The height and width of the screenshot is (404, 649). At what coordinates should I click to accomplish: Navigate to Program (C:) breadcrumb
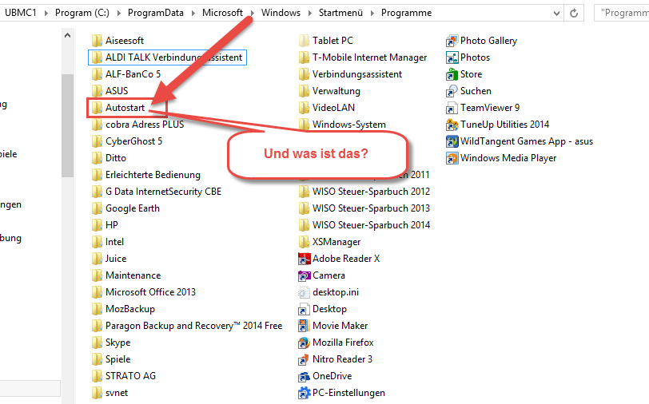[x=82, y=13]
